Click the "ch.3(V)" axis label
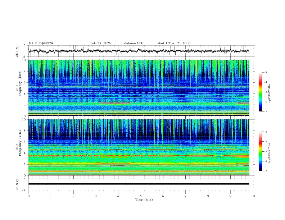This screenshot has height=220, width=285. click(x=17, y=184)
